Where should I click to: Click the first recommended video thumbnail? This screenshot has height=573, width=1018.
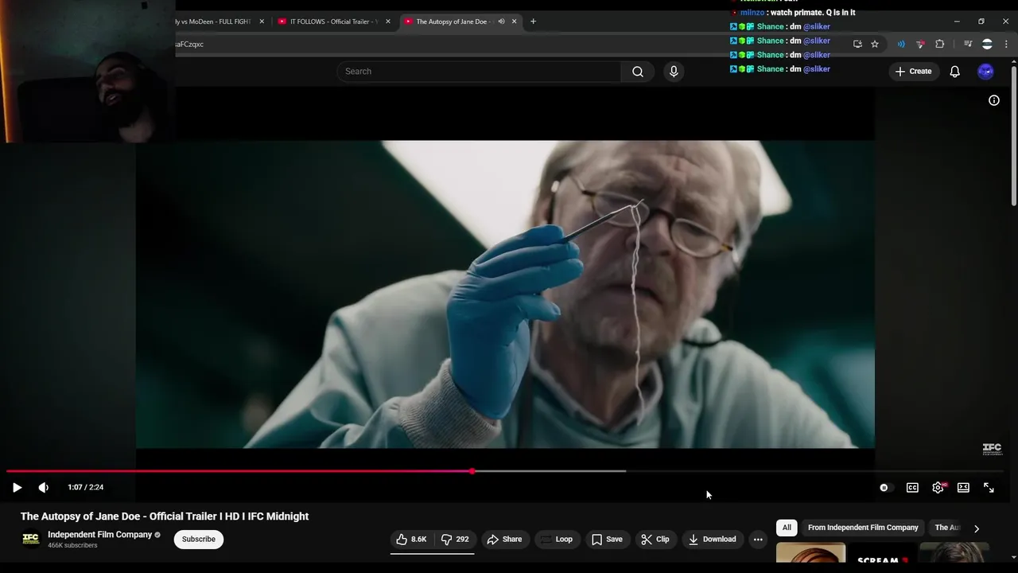tap(810, 553)
